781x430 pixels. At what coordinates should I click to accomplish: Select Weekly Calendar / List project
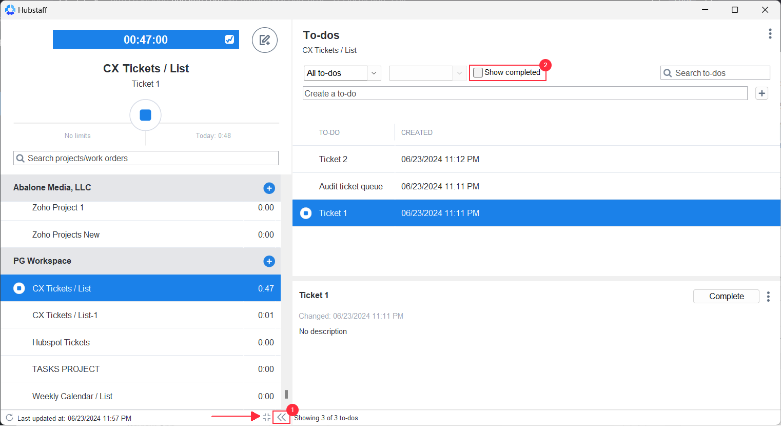[141, 396]
